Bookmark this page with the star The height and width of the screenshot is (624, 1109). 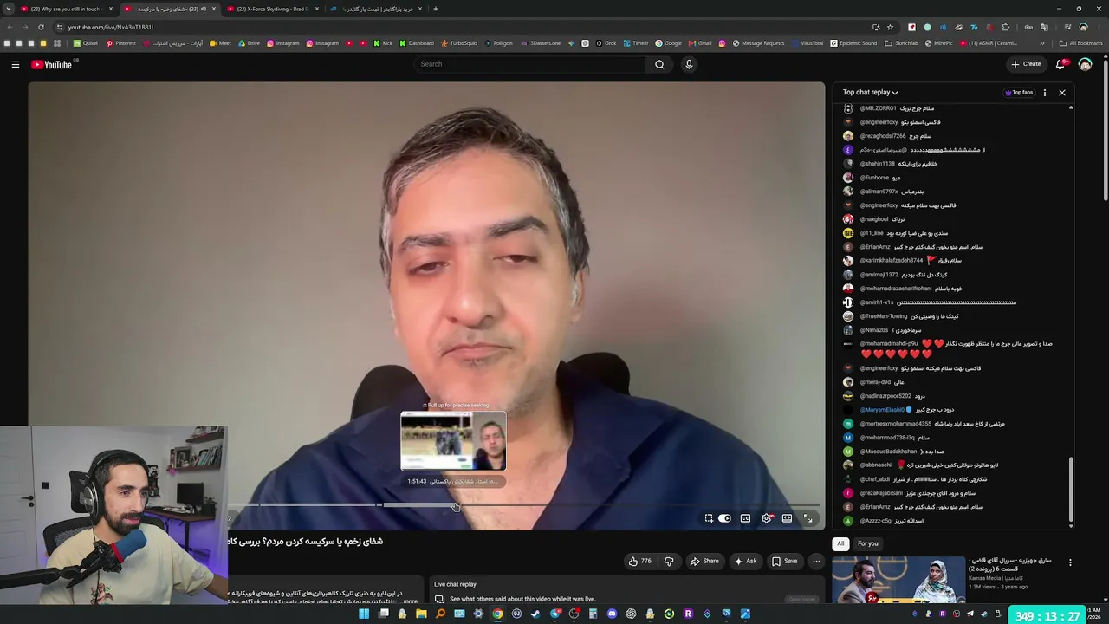[x=890, y=27]
